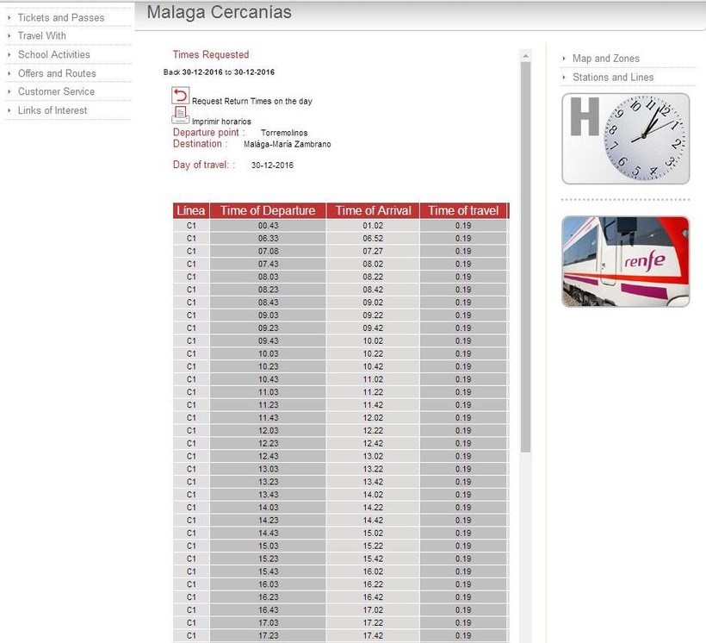Click the timetable vertical scrollbar thumb
Viewport: 706px width, 643px height.
[x=525, y=257]
